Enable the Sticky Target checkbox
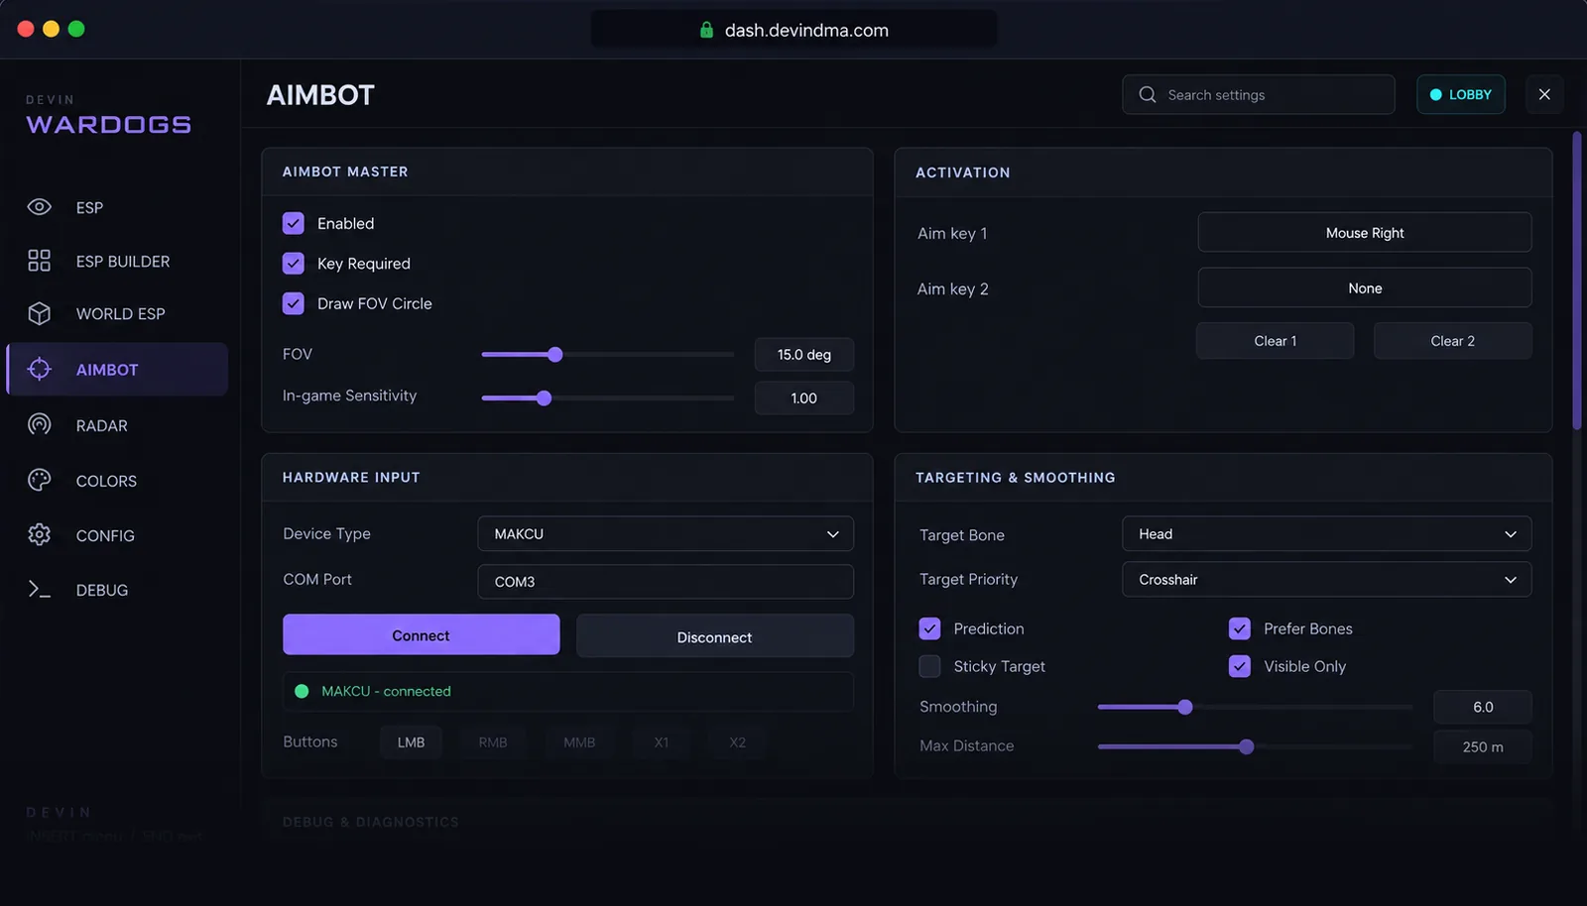This screenshot has height=906, width=1587. click(x=929, y=666)
